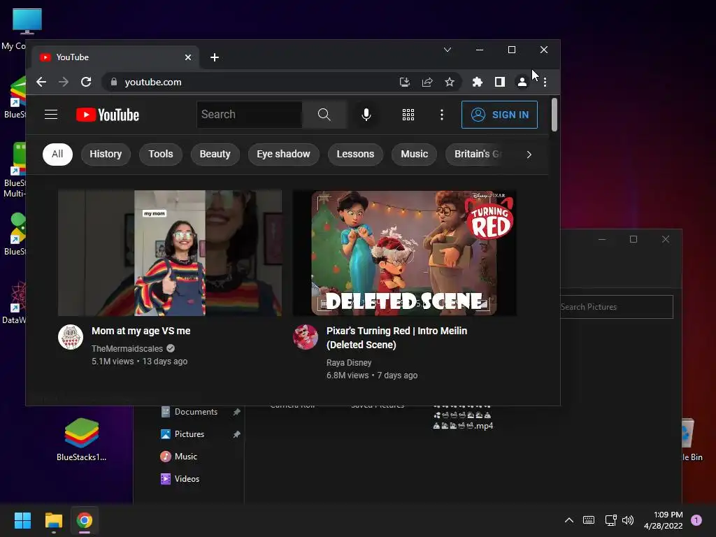Unpin Pictures using its pin icon
The width and height of the screenshot is (716, 537).
click(236, 434)
